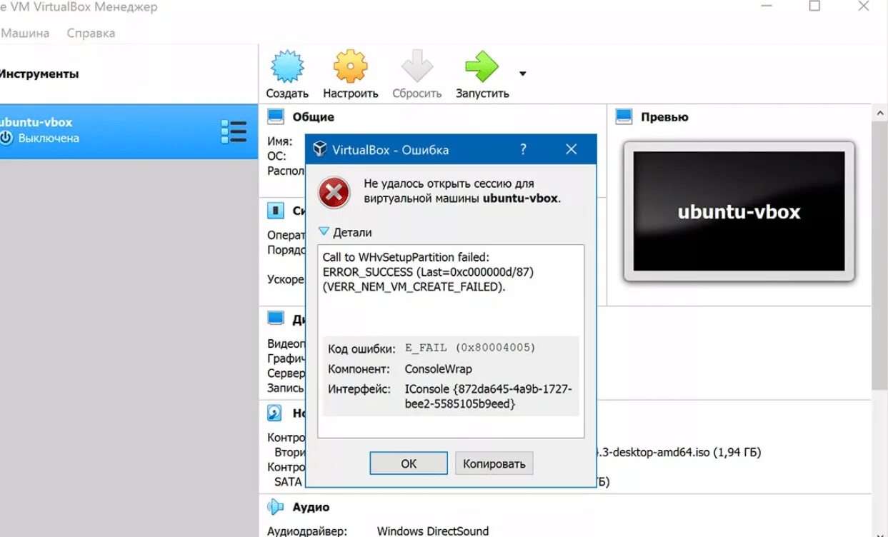Screen dimensions: 888x537
Task: Open Настроить settings gear icon
Action: click(x=350, y=67)
